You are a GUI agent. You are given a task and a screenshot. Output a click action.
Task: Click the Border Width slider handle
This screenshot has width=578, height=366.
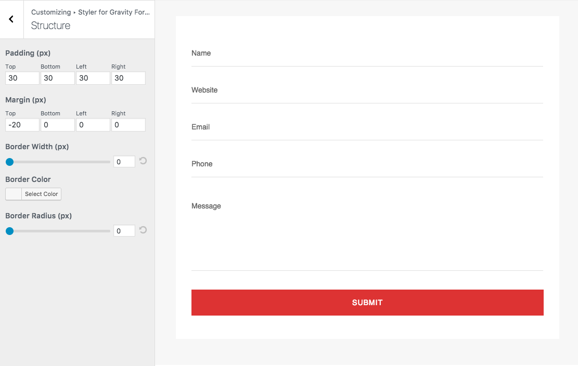pyautogui.click(x=9, y=162)
